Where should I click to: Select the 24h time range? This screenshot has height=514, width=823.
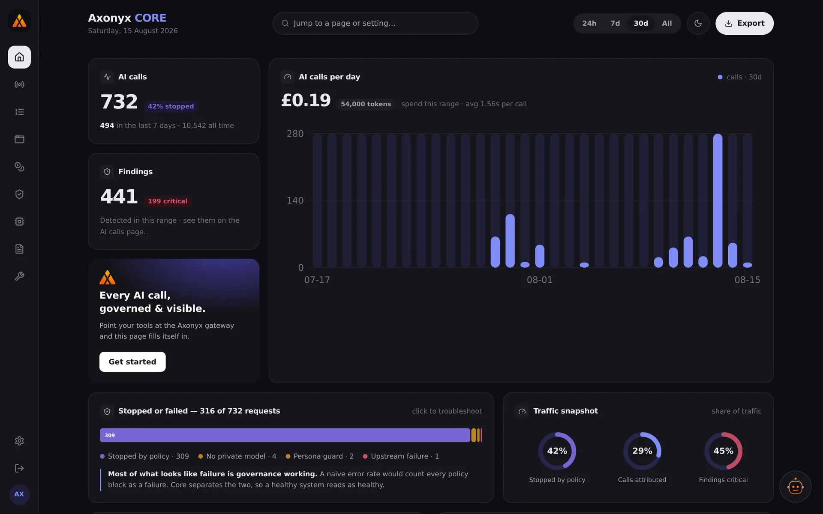(x=589, y=23)
